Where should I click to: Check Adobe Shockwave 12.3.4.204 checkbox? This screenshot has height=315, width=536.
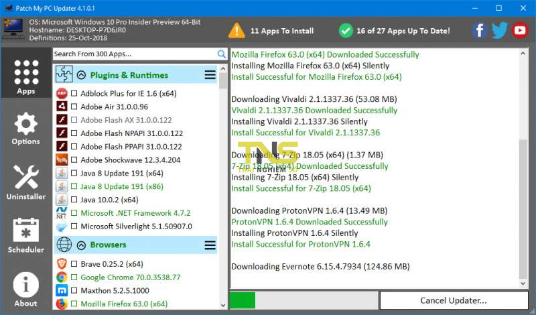[x=74, y=160]
